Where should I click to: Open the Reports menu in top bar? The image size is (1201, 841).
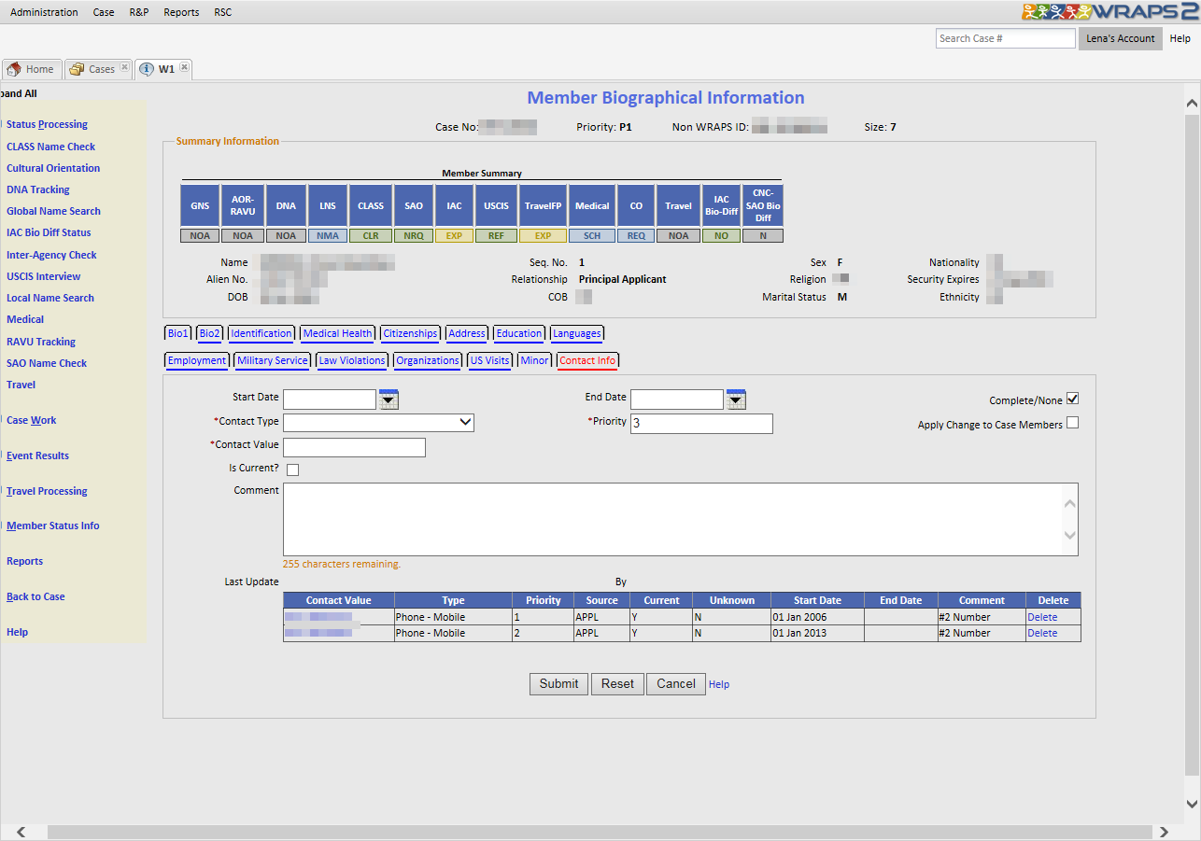click(x=181, y=12)
